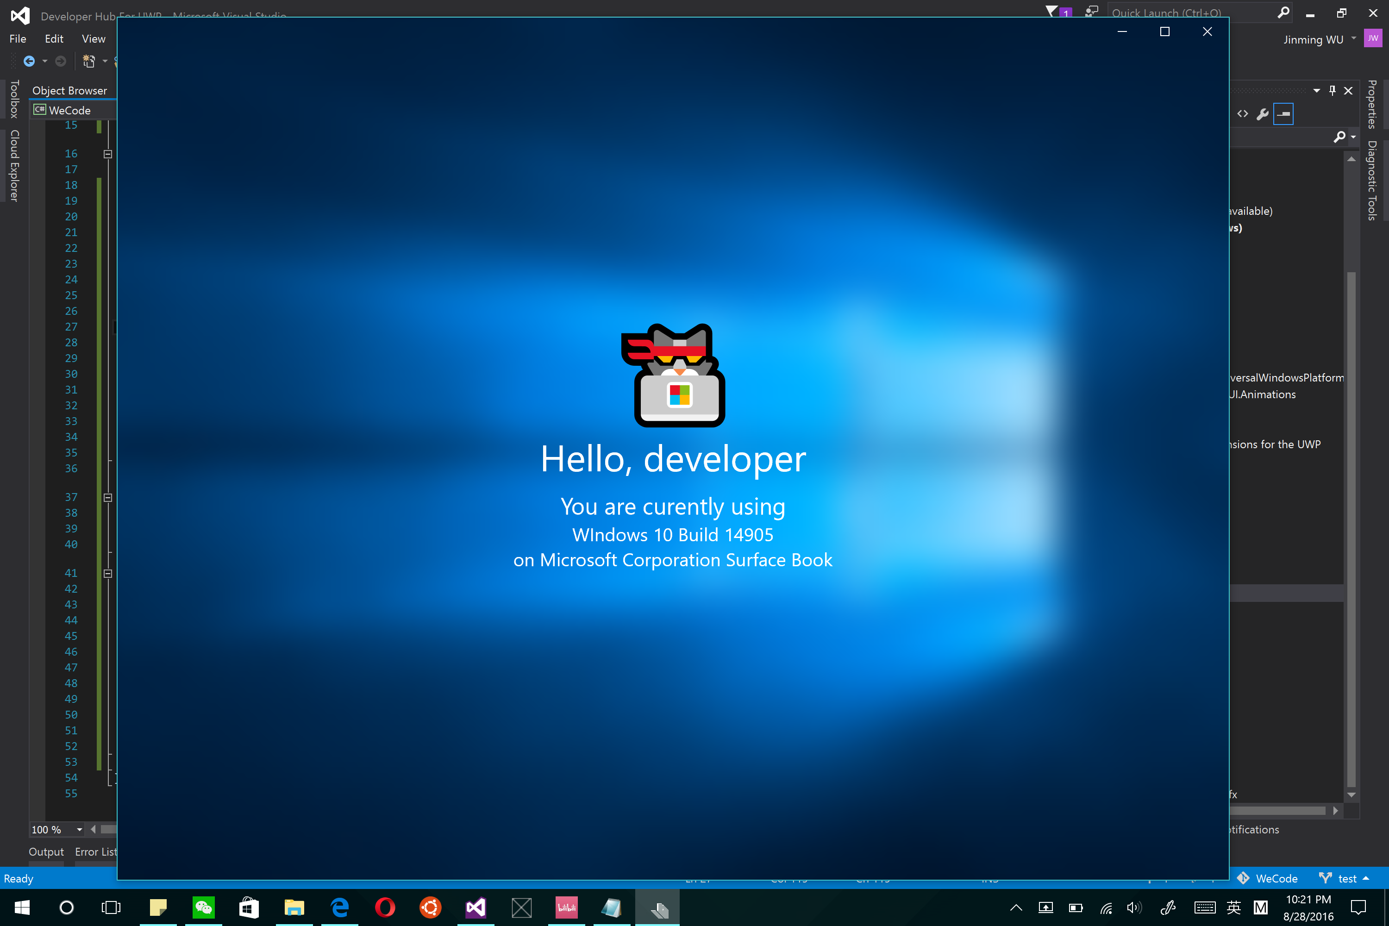Open Opera browser from the taskbar
Viewport: 1389px width, 926px height.
pos(385,907)
